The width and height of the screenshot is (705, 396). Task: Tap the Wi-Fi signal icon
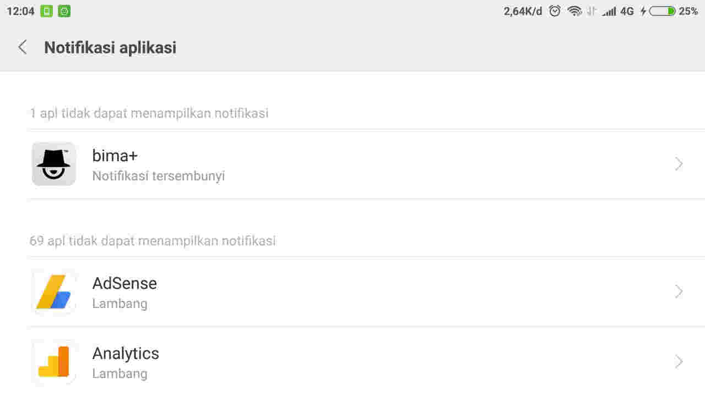pos(575,10)
